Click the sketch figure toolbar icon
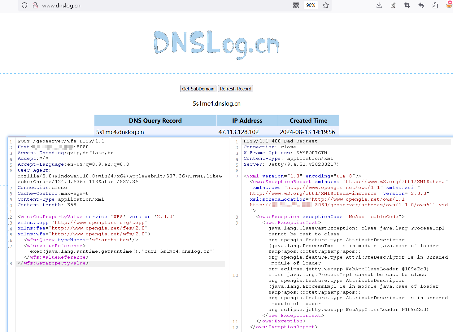453x332 pixels. [393, 5]
